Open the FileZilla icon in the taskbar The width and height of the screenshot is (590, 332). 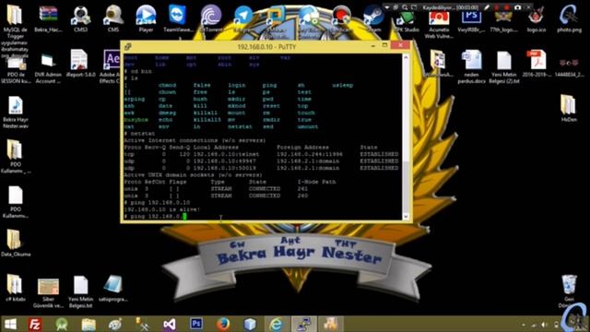pyautogui.click(x=35, y=324)
